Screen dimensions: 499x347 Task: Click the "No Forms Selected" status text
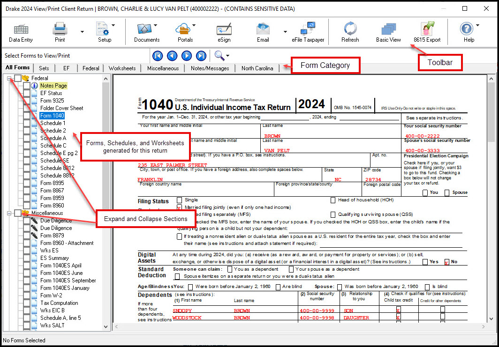(24, 340)
